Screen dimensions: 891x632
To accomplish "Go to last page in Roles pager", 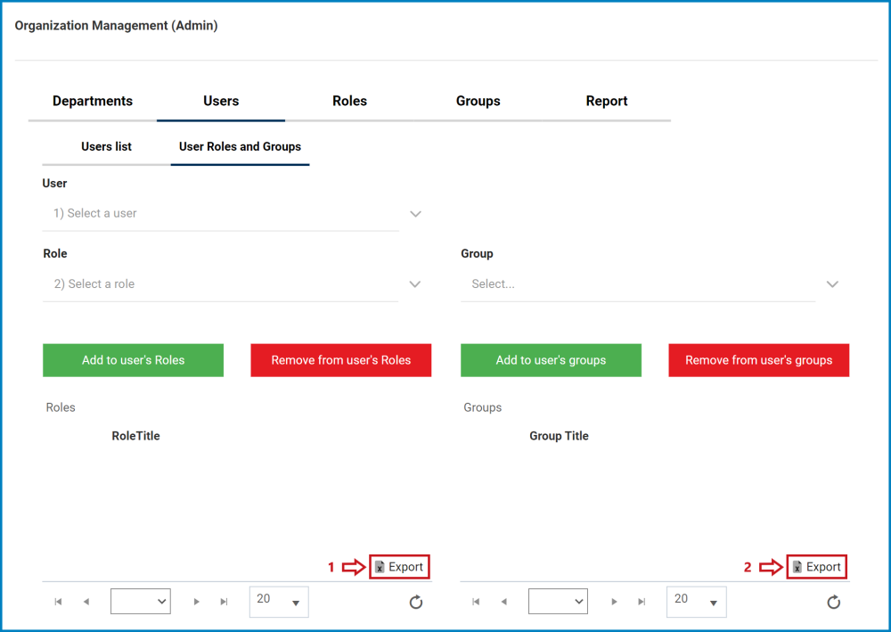I will tap(224, 602).
